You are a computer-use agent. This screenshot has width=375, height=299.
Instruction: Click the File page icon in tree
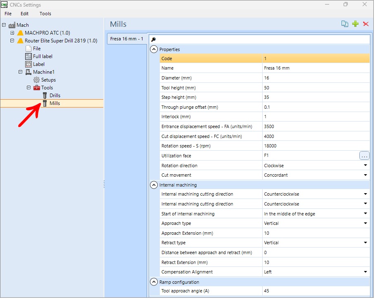click(x=28, y=49)
